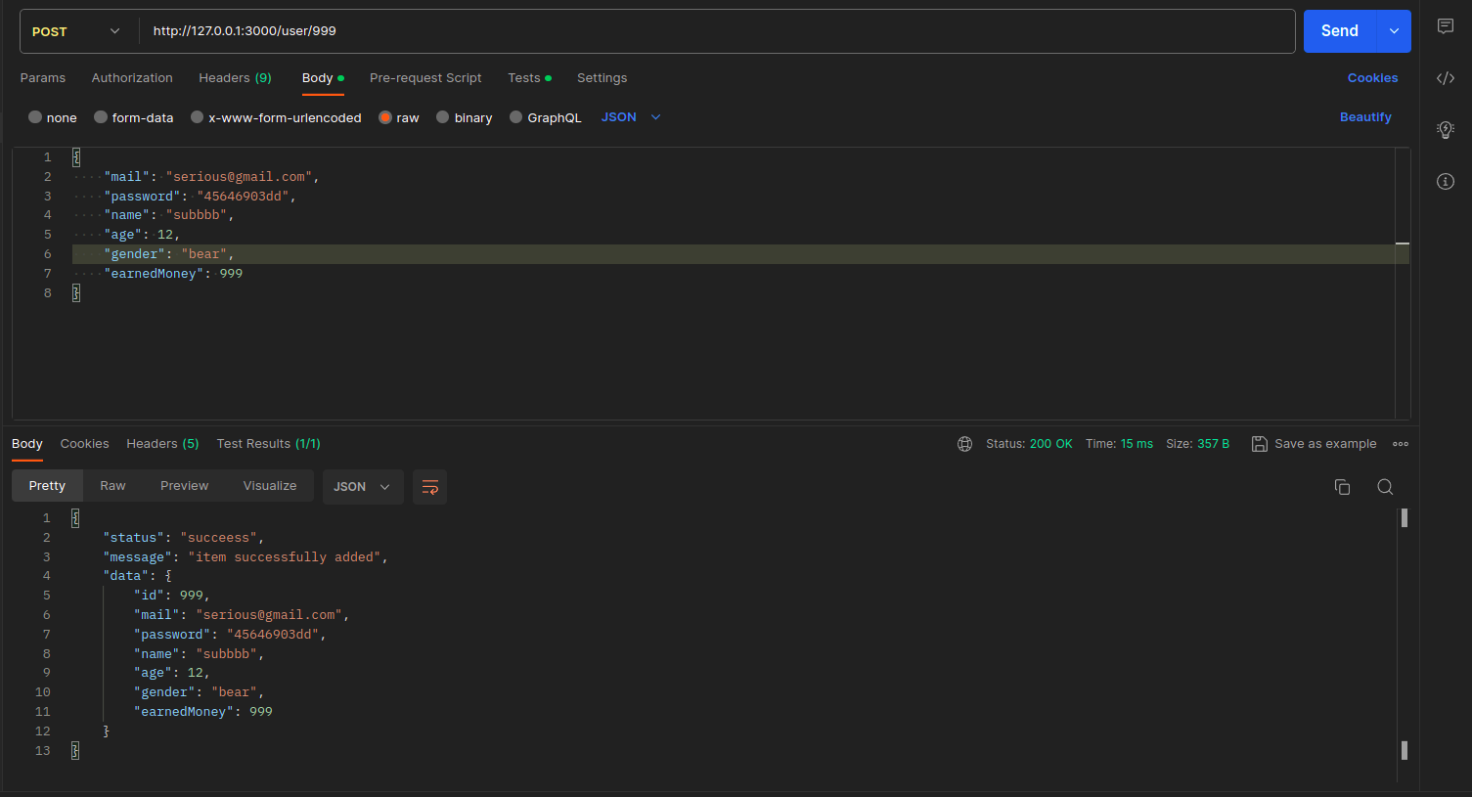Copy the response body with copy icon
The height and width of the screenshot is (797, 1472).
(1342, 487)
